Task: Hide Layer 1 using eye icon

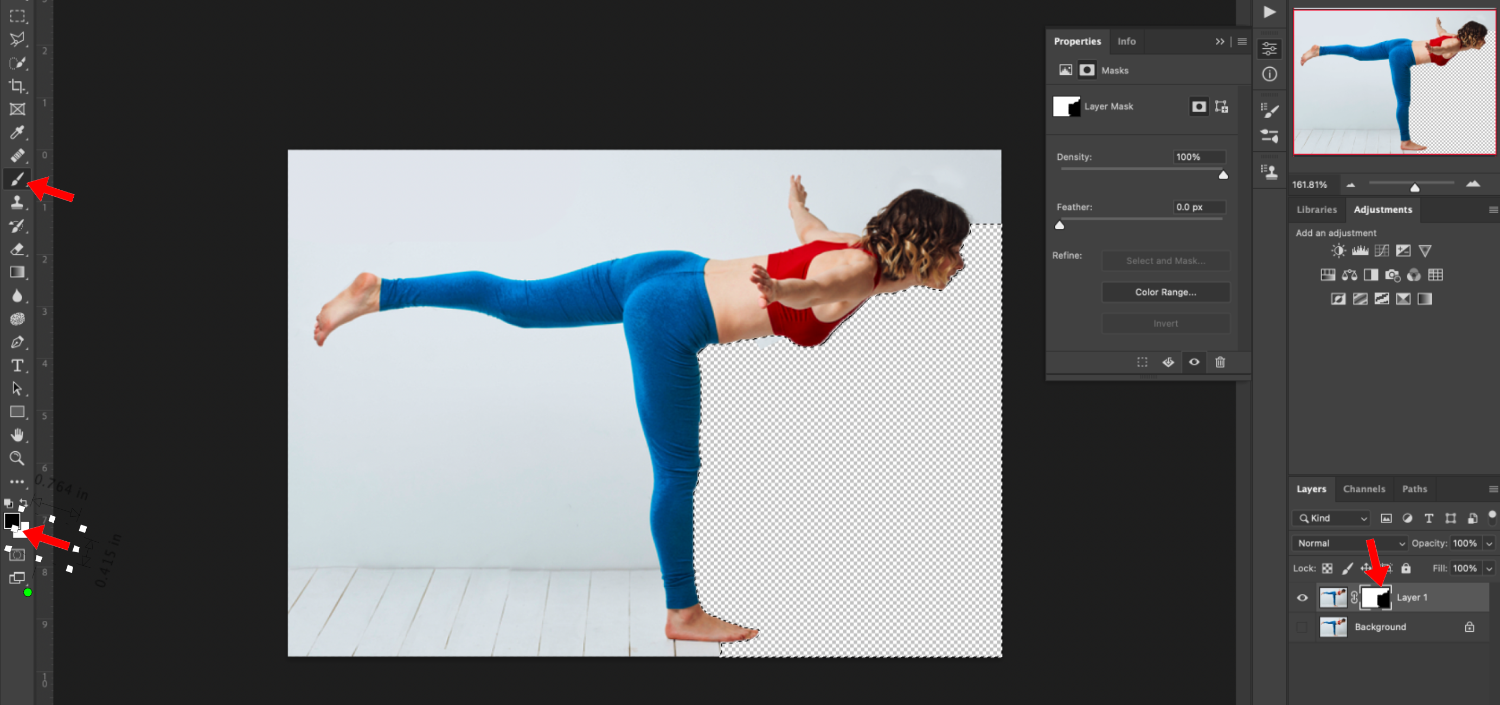Action: (x=1302, y=597)
